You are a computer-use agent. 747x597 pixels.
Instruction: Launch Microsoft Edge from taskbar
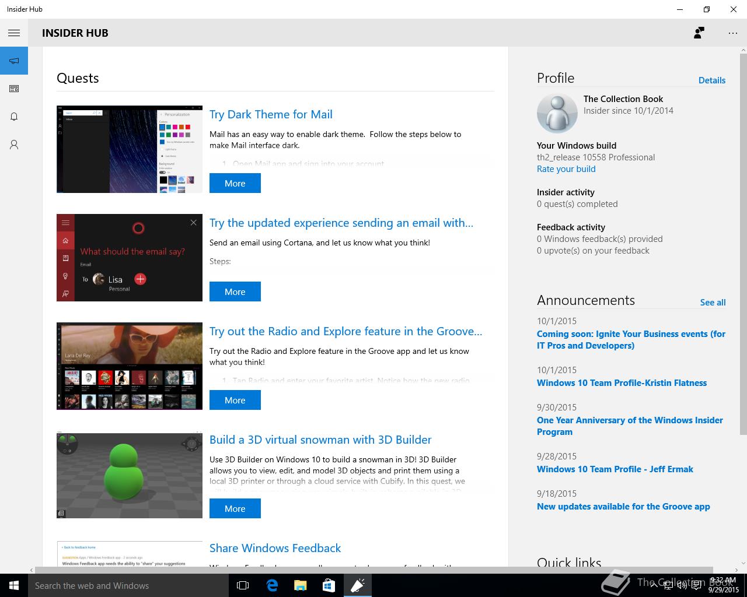point(271,585)
